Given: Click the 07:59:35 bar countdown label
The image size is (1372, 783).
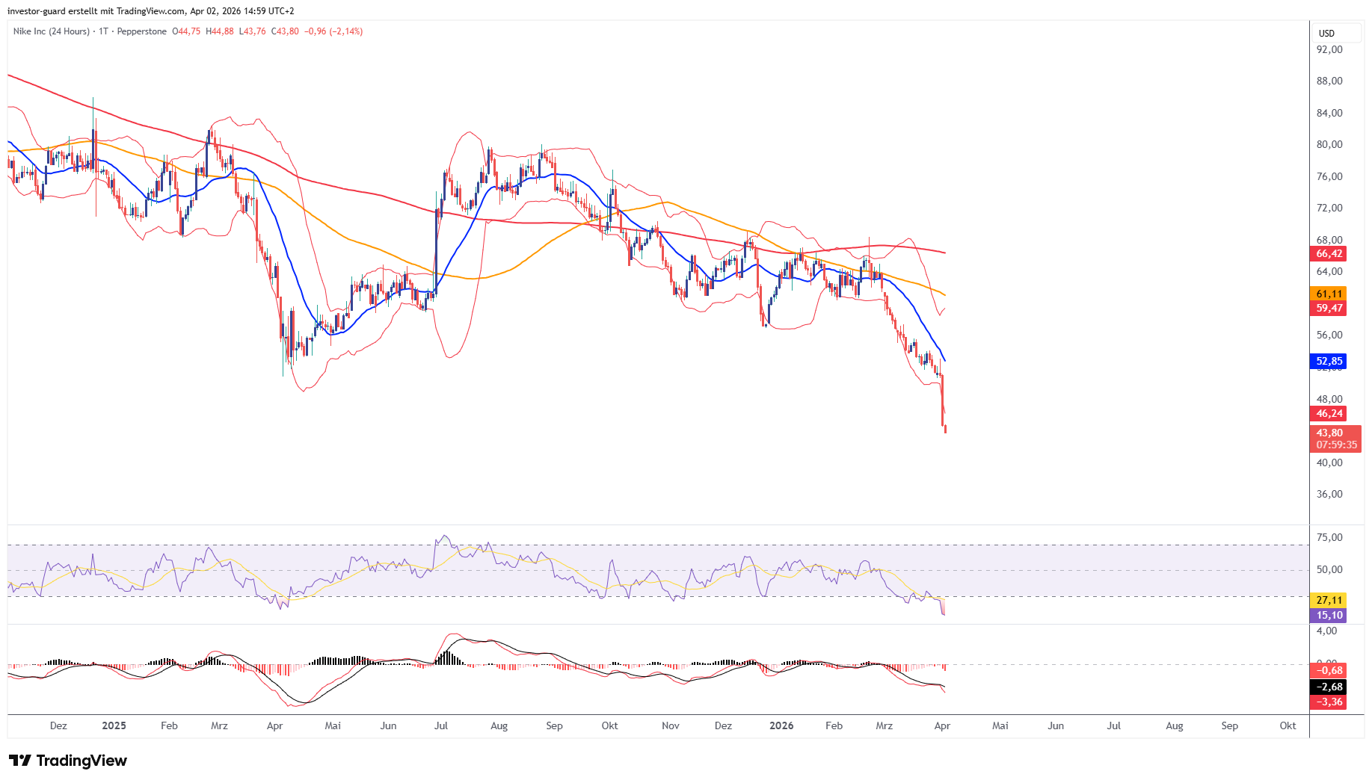Looking at the screenshot, I should click(1337, 445).
